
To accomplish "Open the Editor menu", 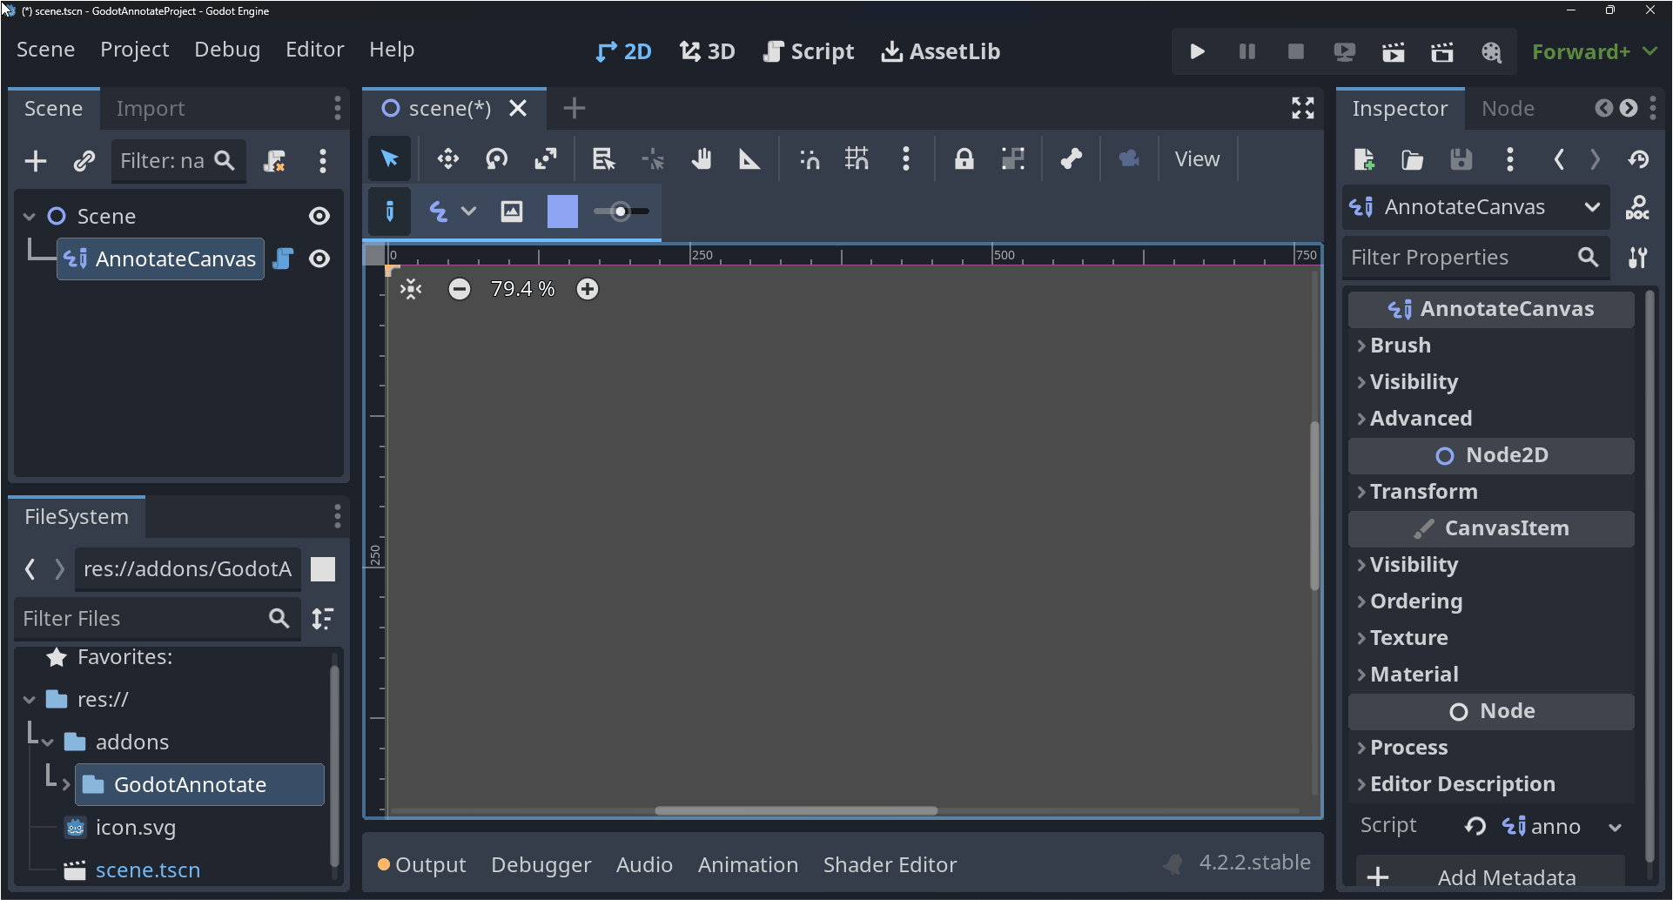I will [x=314, y=50].
